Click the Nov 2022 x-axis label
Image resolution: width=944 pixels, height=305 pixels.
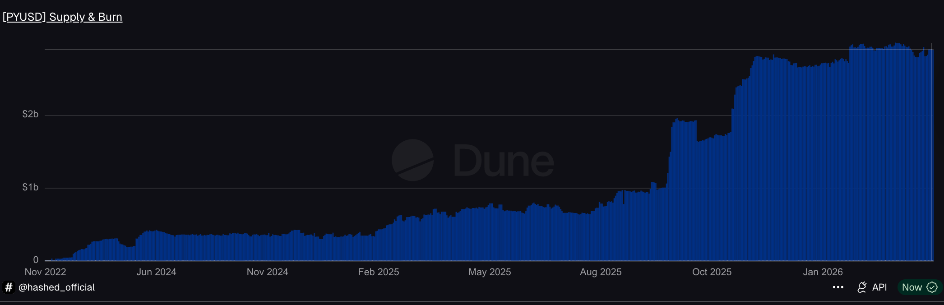click(x=45, y=272)
